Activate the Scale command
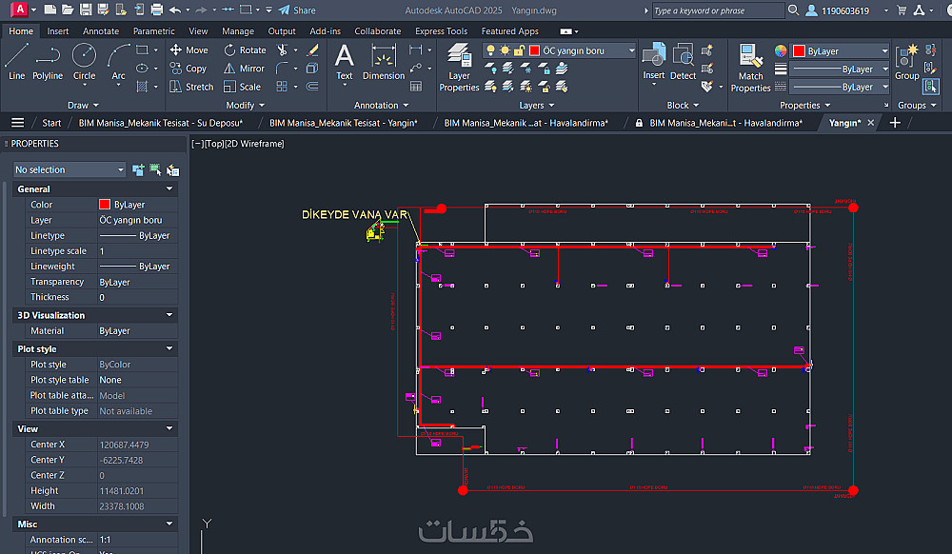The width and height of the screenshot is (952, 554). coord(242,87)
